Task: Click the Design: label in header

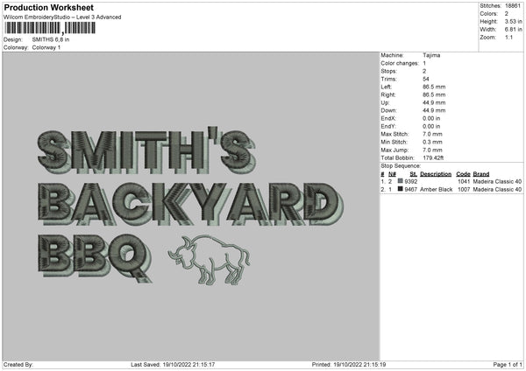Action: coord(13,39)
